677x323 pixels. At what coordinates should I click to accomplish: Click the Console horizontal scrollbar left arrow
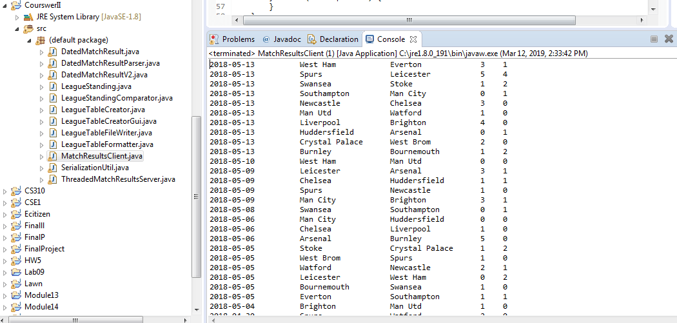212,320
